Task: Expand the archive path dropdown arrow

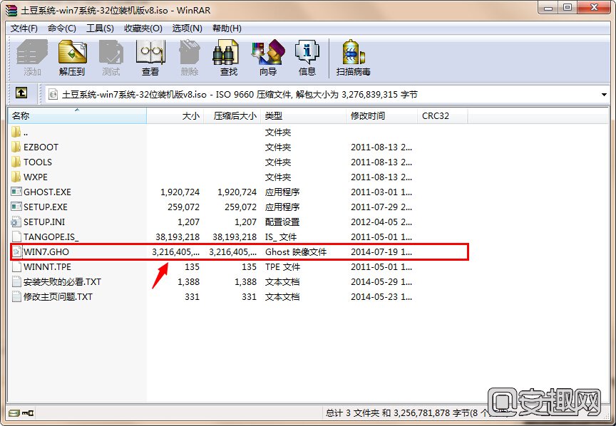Action: tap(604, 94)
